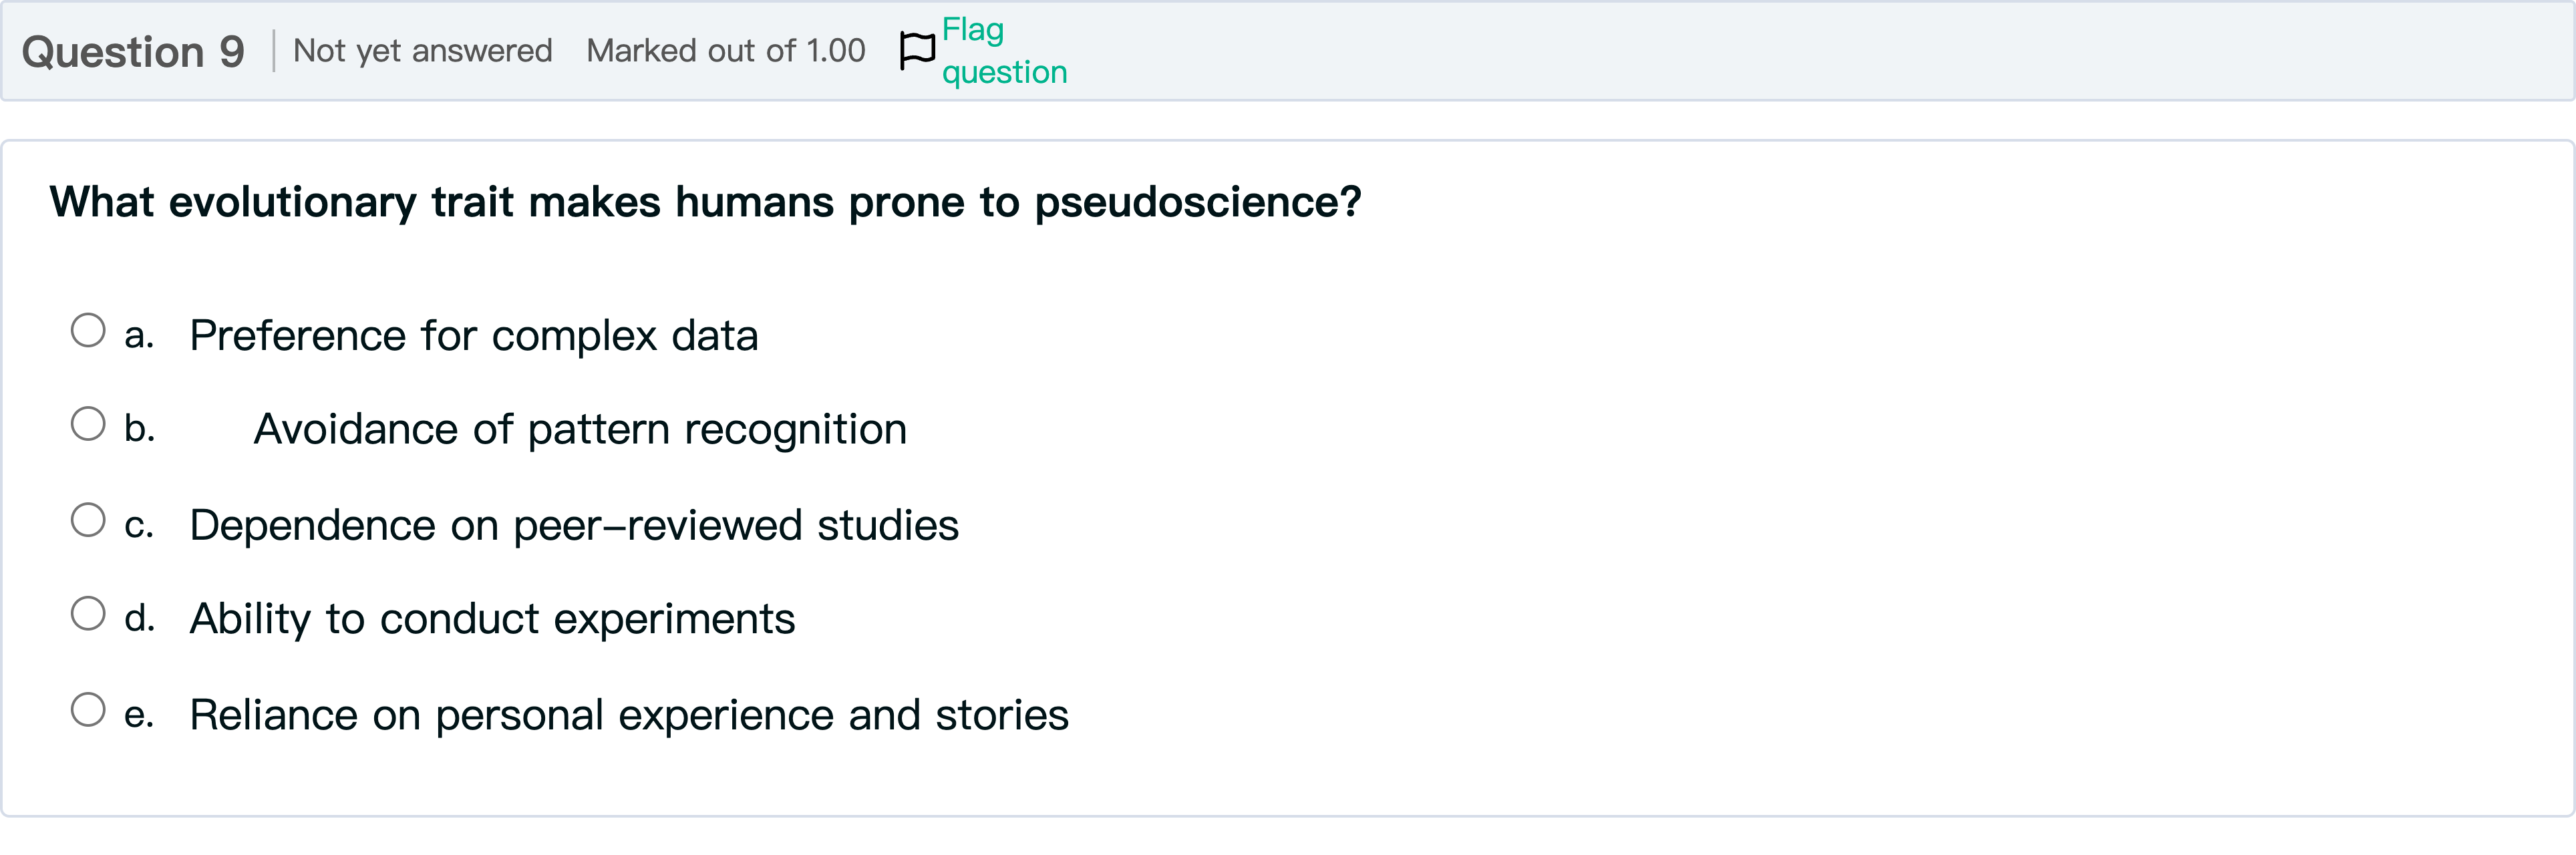Click the "b." option letter label
Image resolution: width=2576 pixels, height=855 pixels.
pyautogui.click(x=139, y=429)
